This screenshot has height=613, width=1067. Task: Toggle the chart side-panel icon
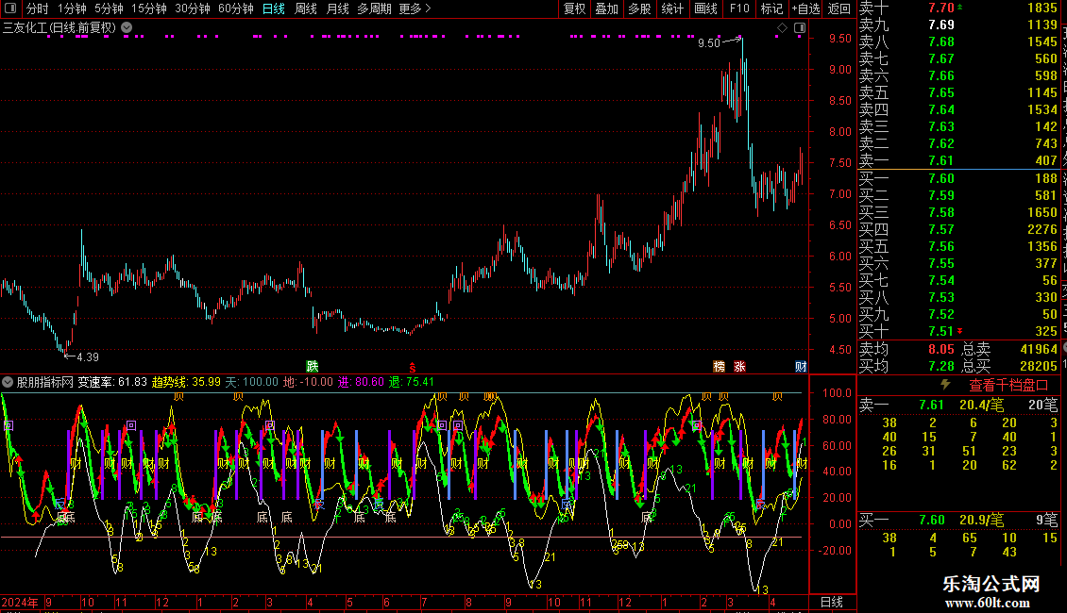(x=800, y=28)
